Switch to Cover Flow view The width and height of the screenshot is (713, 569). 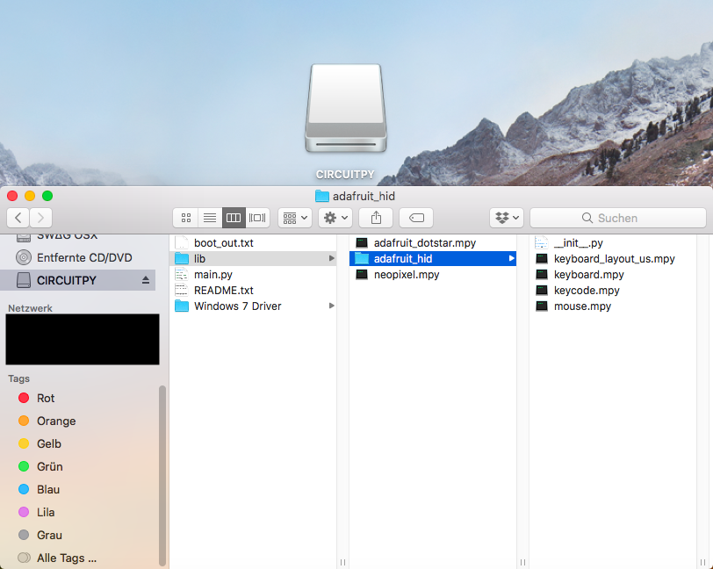click(257, 218)
